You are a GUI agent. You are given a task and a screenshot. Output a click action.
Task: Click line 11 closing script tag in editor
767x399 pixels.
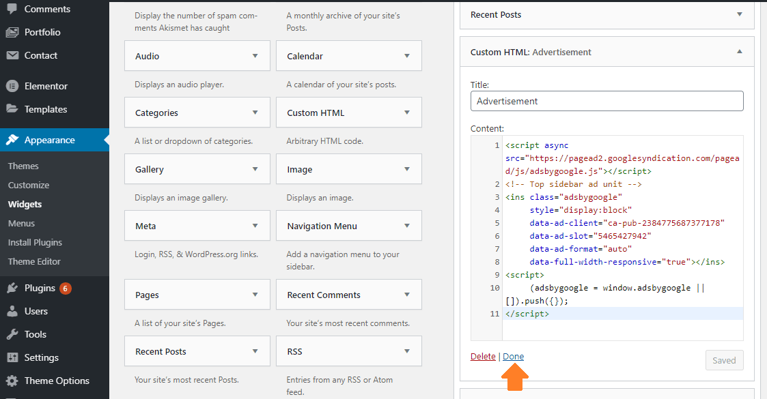point(527,314)
